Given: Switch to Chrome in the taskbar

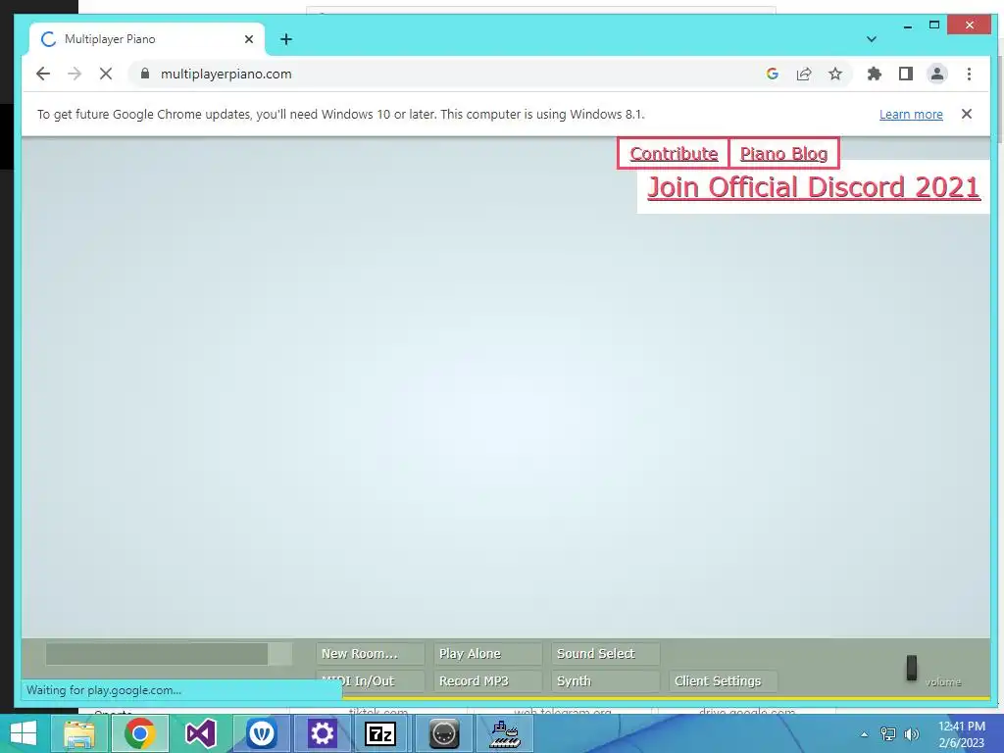Looking at the screenshot, I should click(139, 733).
